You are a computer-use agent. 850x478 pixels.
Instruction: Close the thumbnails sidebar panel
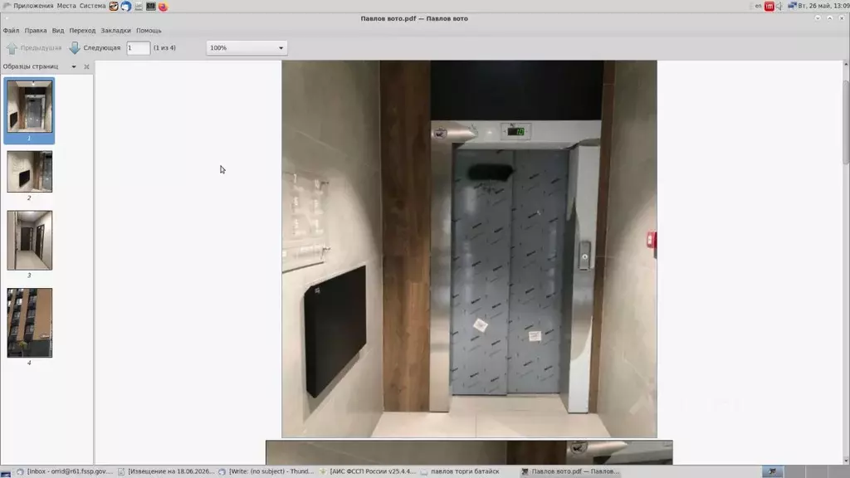coord(86,66)
